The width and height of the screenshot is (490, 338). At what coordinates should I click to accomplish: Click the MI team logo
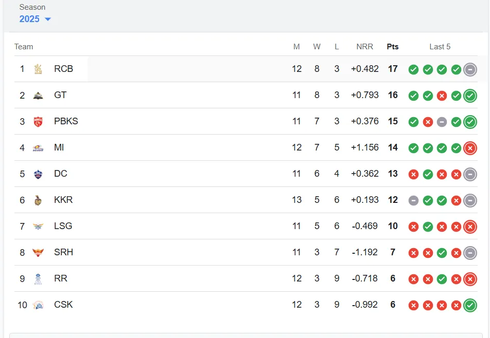[38, 147]
